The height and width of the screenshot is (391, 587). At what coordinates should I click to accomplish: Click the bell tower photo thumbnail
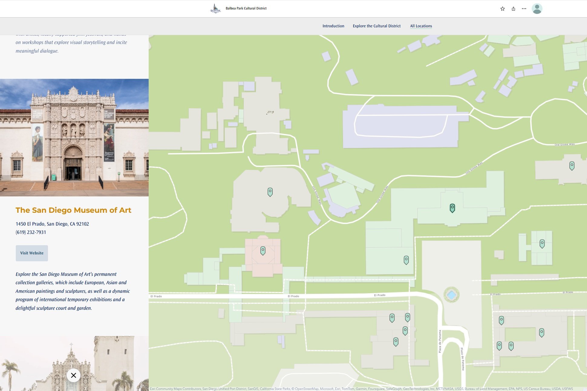(74, 364)
